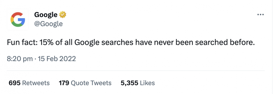Open the three-dot more options menu

click(x=260, y=15)
